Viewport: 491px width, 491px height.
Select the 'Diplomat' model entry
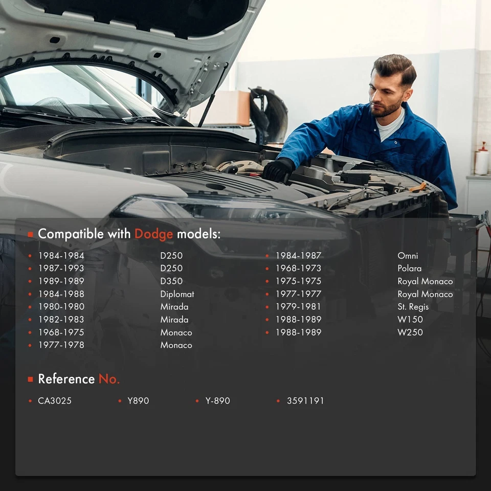[177, 294]
